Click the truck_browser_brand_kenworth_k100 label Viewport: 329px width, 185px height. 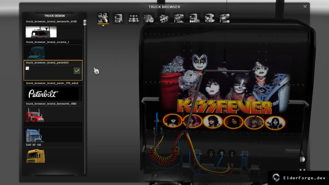(51, 21)
